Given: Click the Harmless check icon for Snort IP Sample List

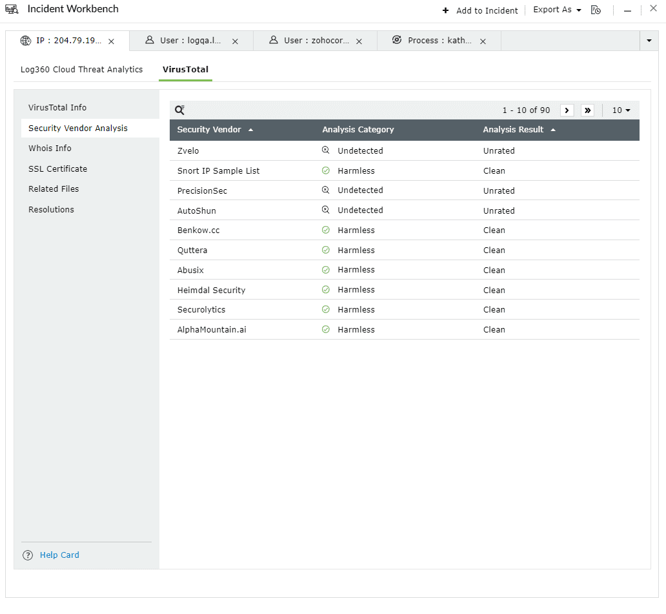Looking at the screenshot, I should click(x=325, y=170).
